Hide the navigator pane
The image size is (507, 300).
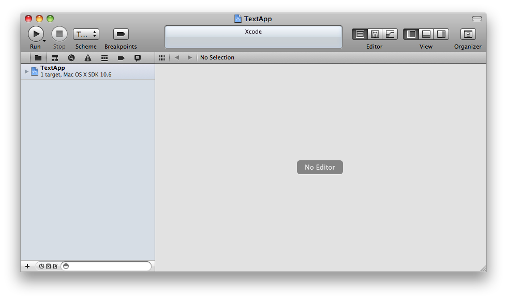pos(411,34)
